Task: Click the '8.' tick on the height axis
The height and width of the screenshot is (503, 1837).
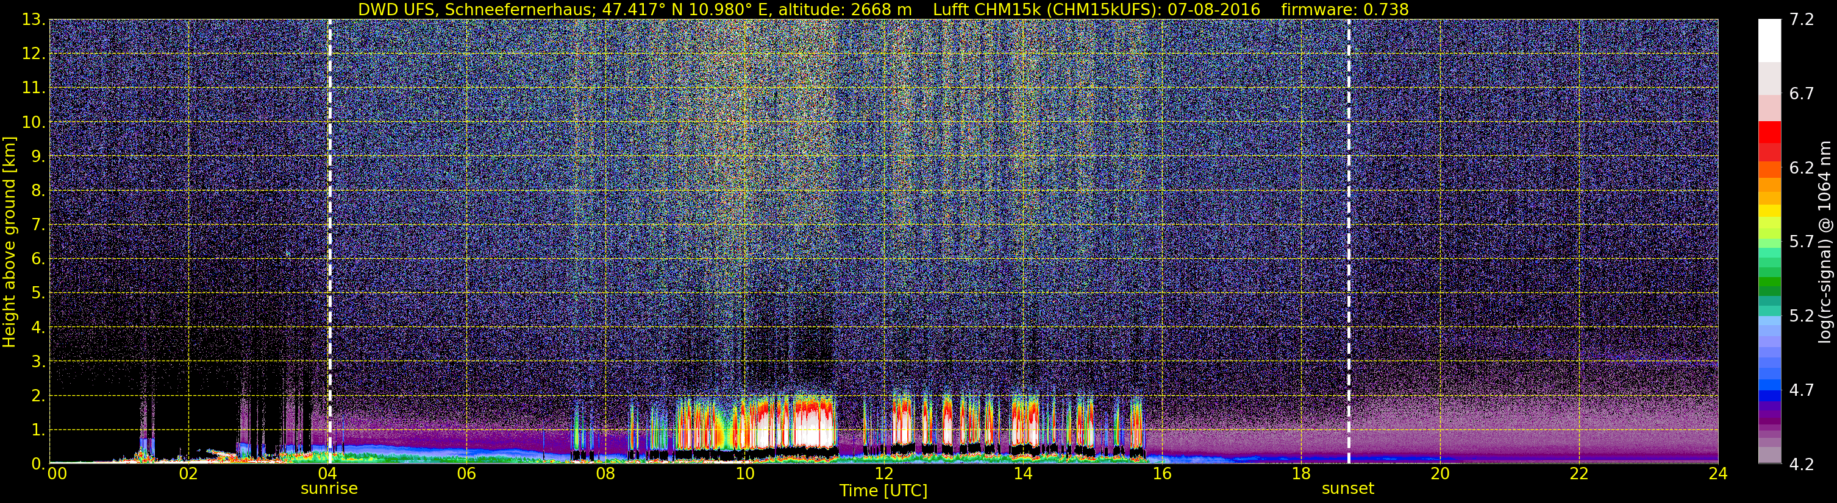Action: coord(37,190)
